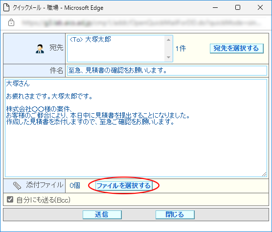272x232 pixels.
Task: Toggle the 自分にも送る(Bcc) checkbox
Action: point(10,200)
